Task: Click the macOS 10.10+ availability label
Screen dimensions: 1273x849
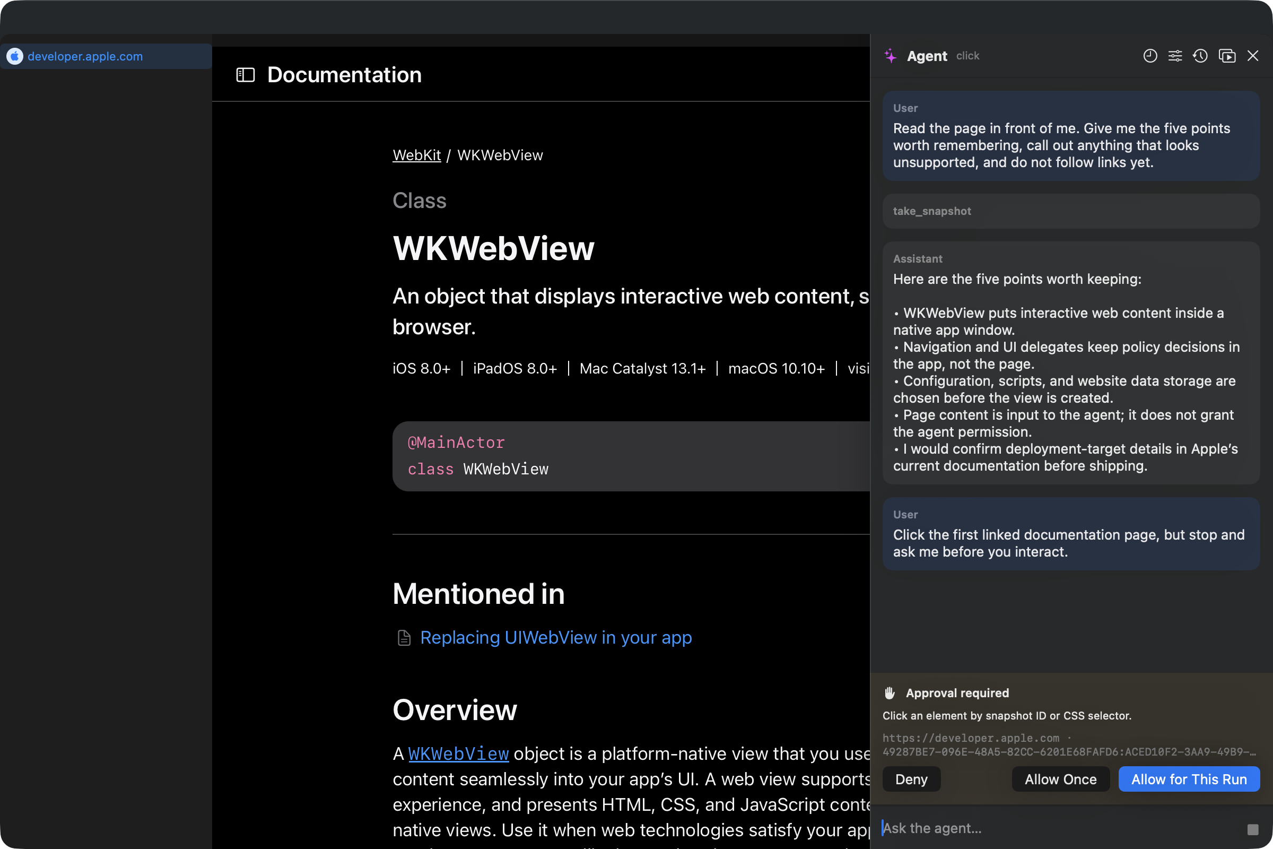Action: (x=777, y=369)
